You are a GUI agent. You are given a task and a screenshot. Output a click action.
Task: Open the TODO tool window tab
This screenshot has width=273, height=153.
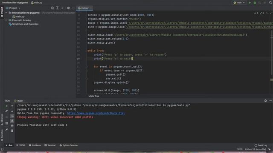[20, 145]
